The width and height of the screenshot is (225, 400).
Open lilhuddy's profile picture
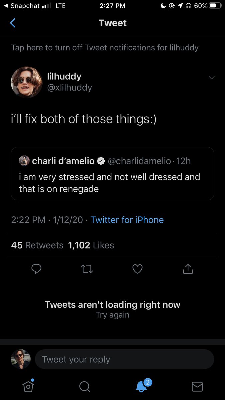[x=24, y=82]
